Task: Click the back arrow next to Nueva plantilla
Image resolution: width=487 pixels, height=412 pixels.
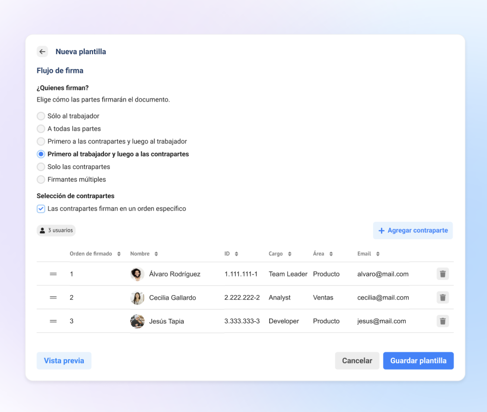Action: click(42, 52)
